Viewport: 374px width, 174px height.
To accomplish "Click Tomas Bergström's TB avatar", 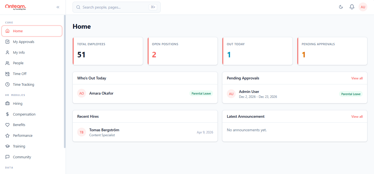I will [x=82, y=132].
